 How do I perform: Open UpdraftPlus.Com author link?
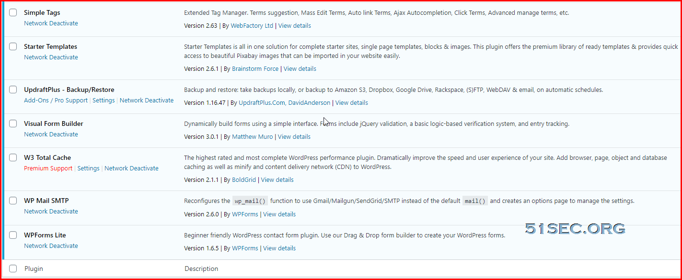pos(262,102)
